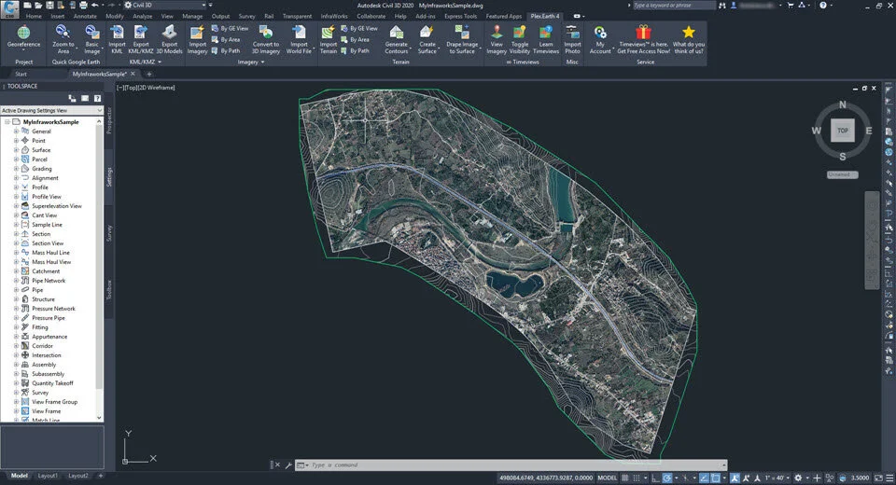Click the [2D Wireframe] visual style label
The image size is (896, 485).
tap(156, 88)
